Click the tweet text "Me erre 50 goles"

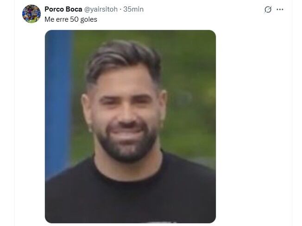(x=71, y=19)
